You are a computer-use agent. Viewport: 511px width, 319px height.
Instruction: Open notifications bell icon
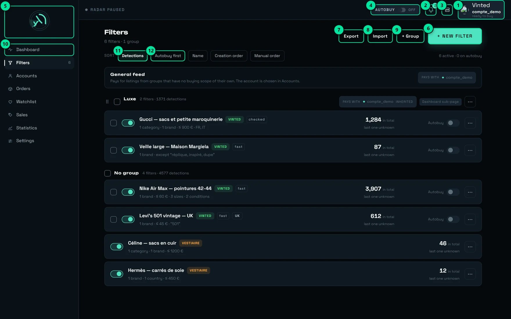coord(431,10)
